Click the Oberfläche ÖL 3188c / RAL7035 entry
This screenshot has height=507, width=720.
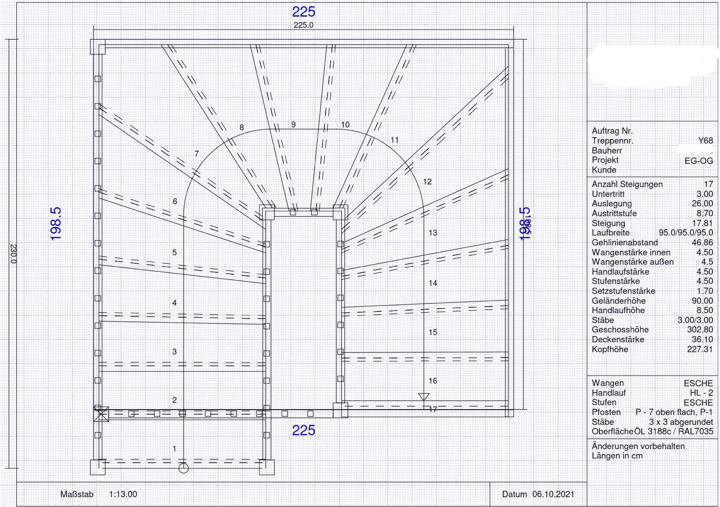(x=652, y=432)
